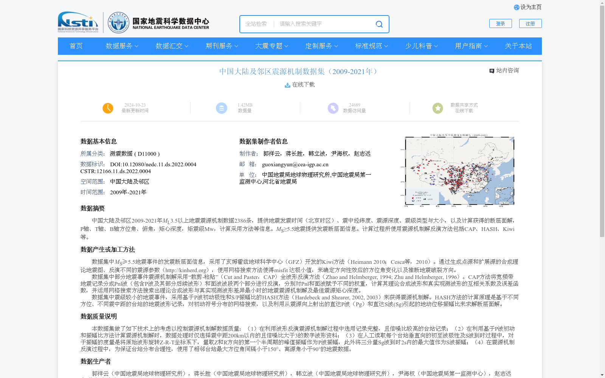The width and height of the screenshot is (605, 378).
Task: Click the DOI identifier text
Action: click(x=153, y=164)
